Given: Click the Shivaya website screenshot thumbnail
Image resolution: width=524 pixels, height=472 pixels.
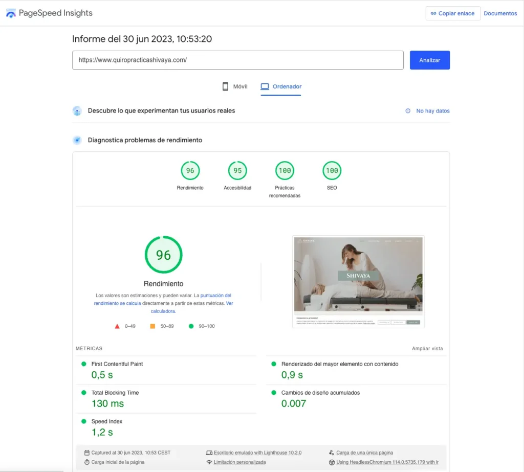Looking at the screenshot, I should [x=358, y=282].
